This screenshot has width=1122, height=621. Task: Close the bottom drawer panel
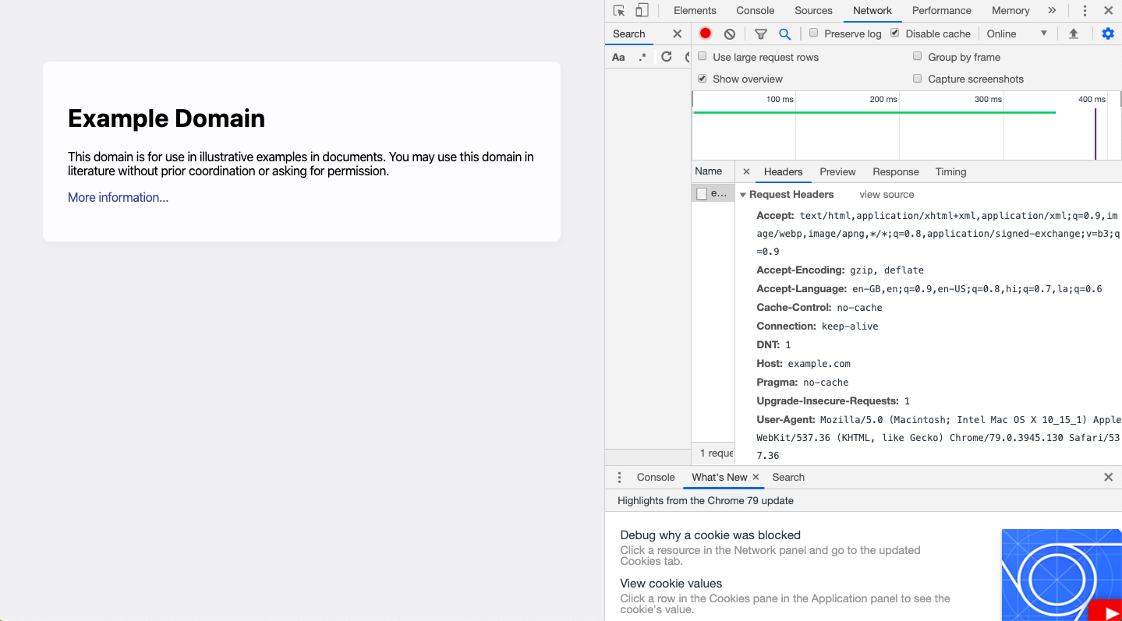tap(1108, 478)
